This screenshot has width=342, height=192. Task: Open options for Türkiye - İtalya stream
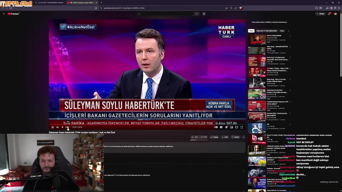tap(290, 69)
